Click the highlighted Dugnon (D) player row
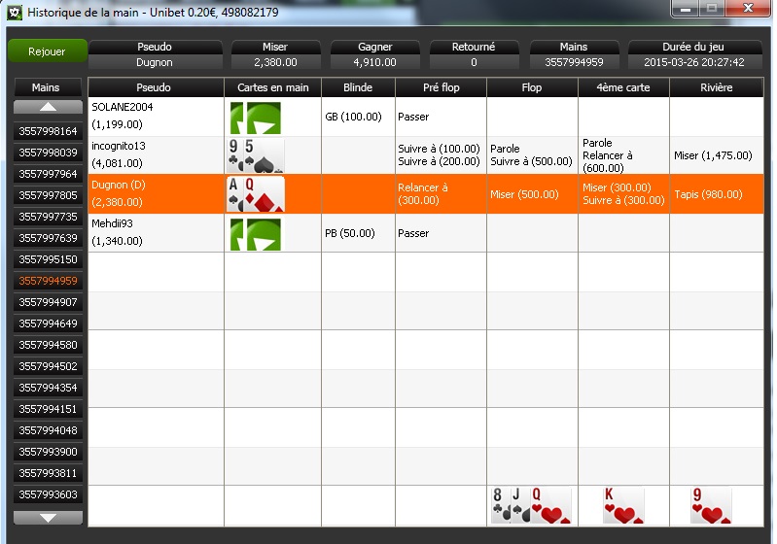The height and width of the screenshot is (544, 777). tap(426, 194)
